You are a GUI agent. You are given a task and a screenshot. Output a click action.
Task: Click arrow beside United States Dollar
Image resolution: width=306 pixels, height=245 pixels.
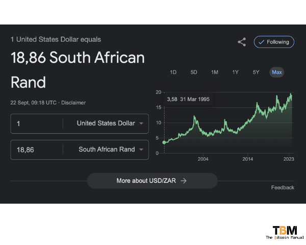click(x=141, y=124)
